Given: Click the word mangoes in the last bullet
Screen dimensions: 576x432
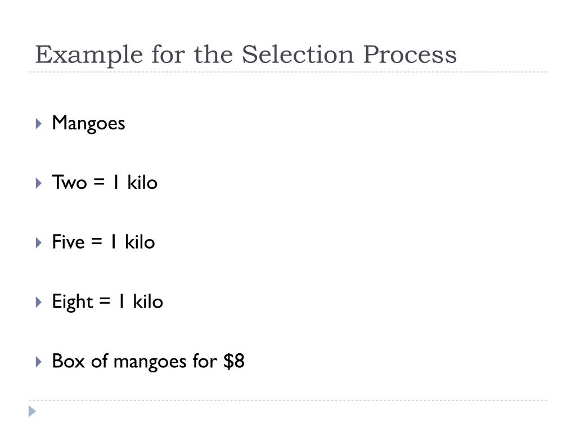Looking at the screenshot, I should 150,363.
